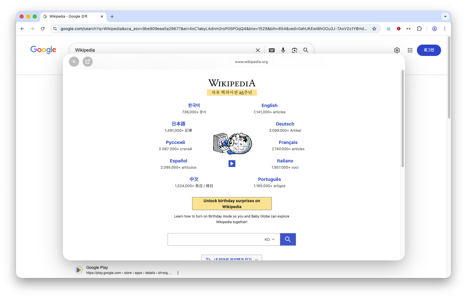This screenshot has height=299, width=467.
Task: Click Unlock birthday surprises on Wikipedia
Action: [232, 204]
